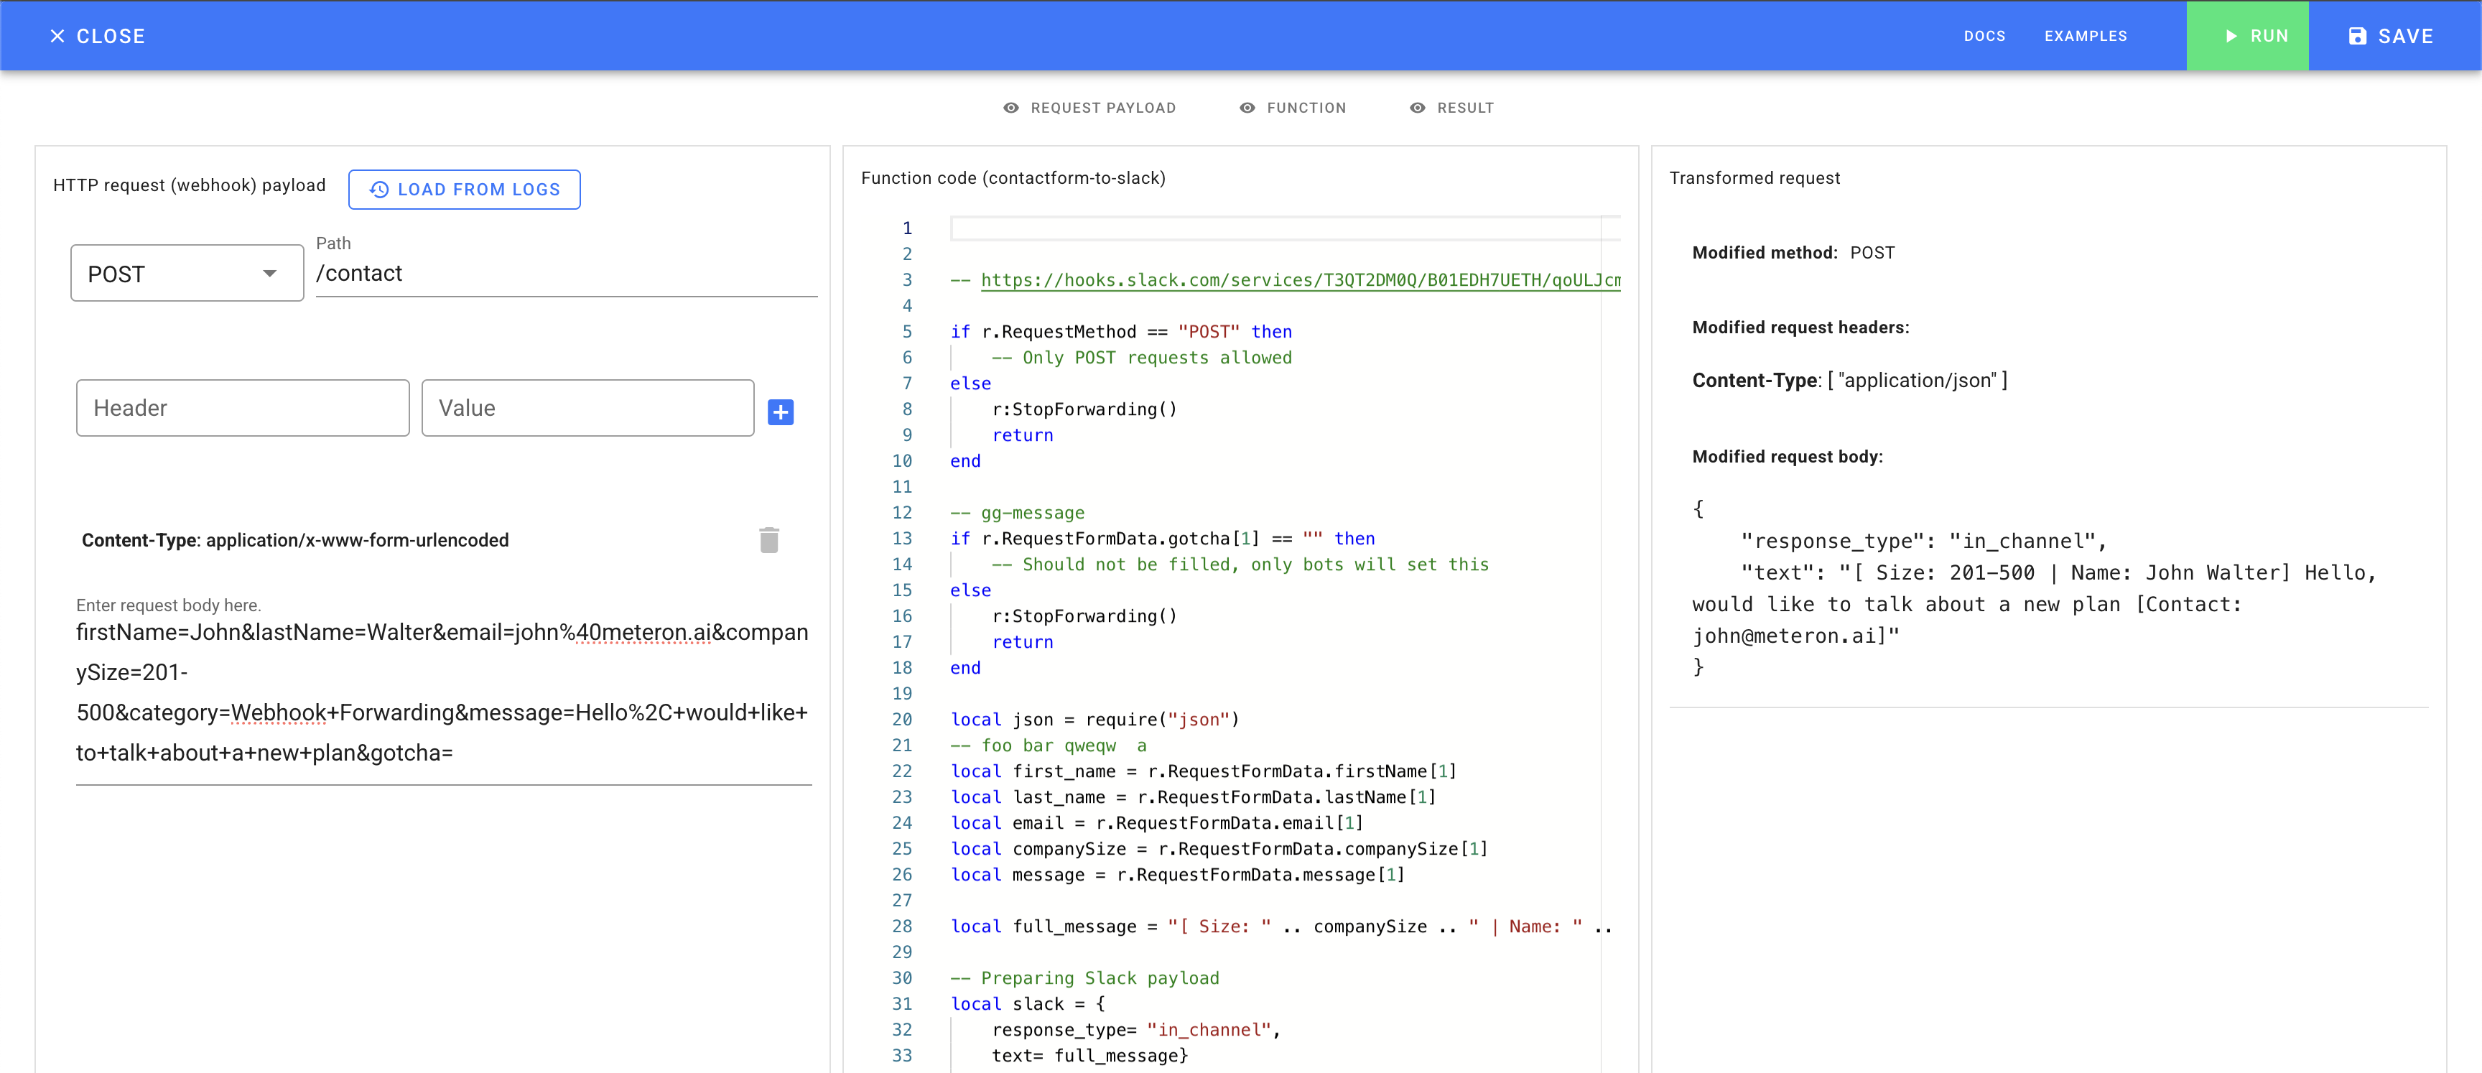This screenshot has width=2482, height=1073.
Task: Click the LOAD FROM LOGS button
Action: coord(465,189)
